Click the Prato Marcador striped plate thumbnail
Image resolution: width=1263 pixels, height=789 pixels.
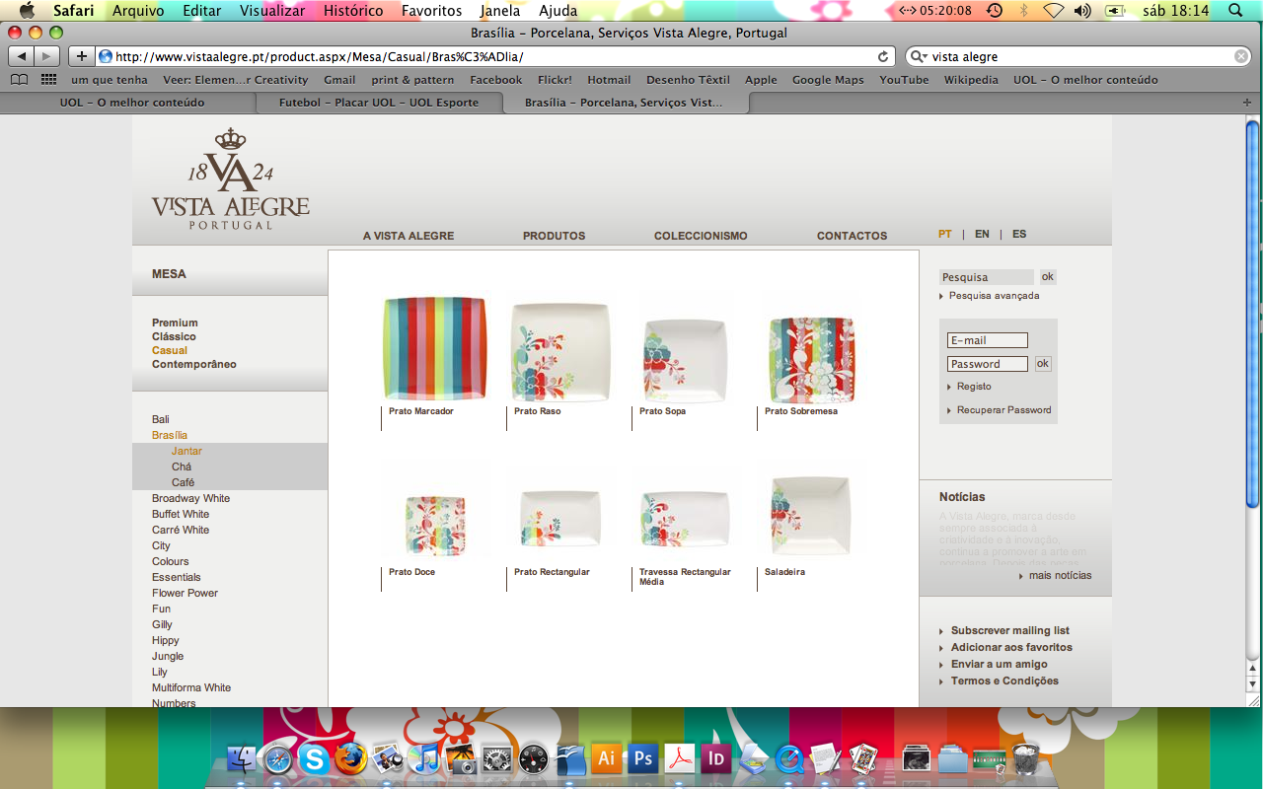(435, 348)
